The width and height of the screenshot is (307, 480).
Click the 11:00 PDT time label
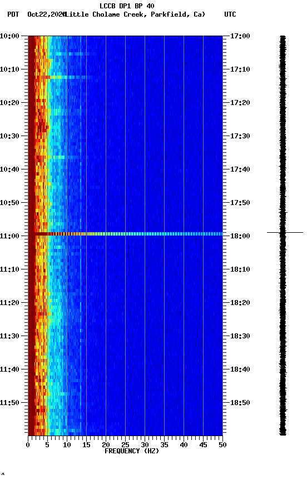(x=9, y=236)
